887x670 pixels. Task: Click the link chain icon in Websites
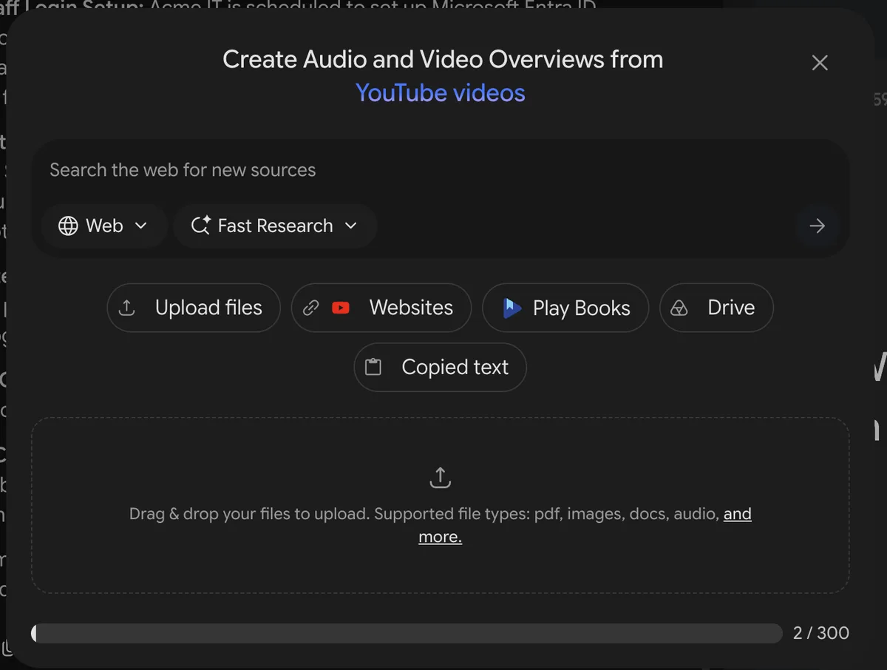(x=311, y=308)
